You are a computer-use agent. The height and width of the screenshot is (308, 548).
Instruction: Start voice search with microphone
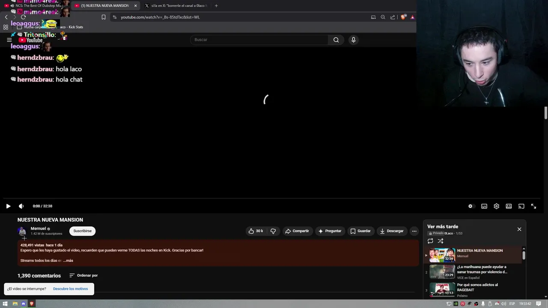click(353, 40)
